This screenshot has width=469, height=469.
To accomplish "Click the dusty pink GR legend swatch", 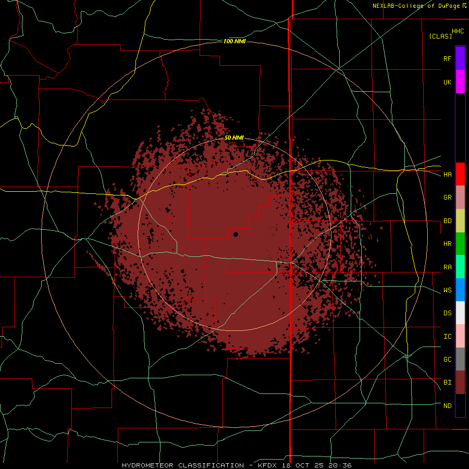I will pos(460,197).
